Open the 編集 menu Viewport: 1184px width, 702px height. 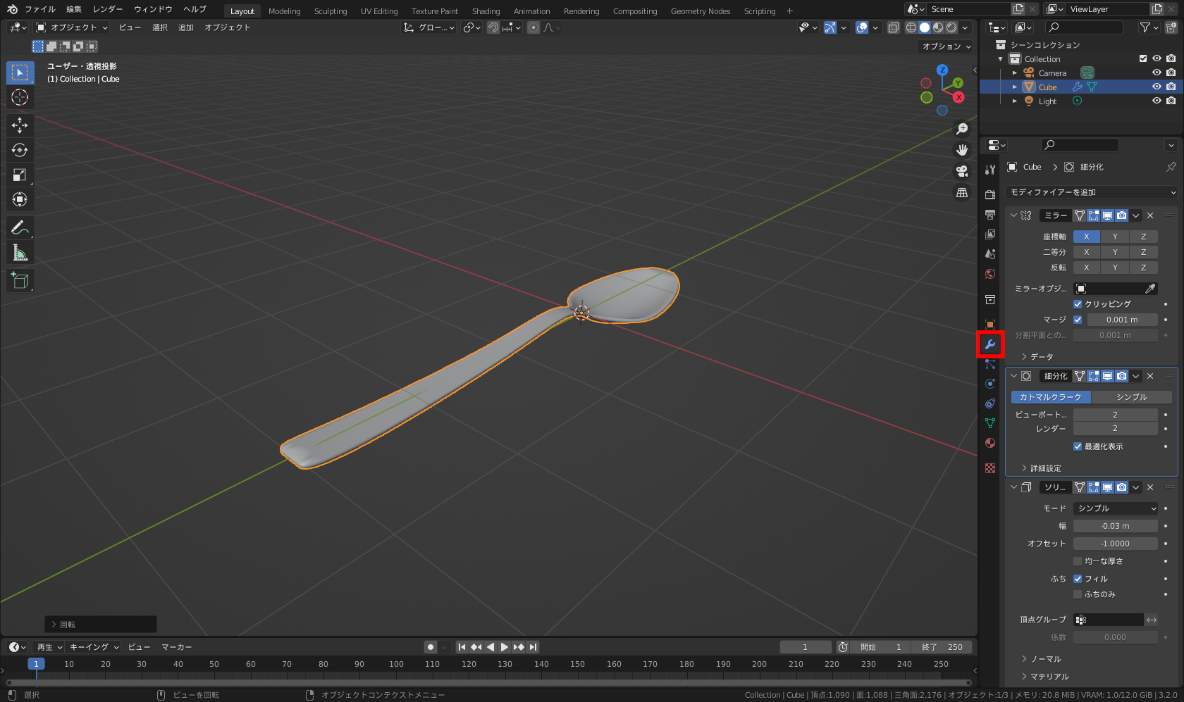(x=74, y=10)
